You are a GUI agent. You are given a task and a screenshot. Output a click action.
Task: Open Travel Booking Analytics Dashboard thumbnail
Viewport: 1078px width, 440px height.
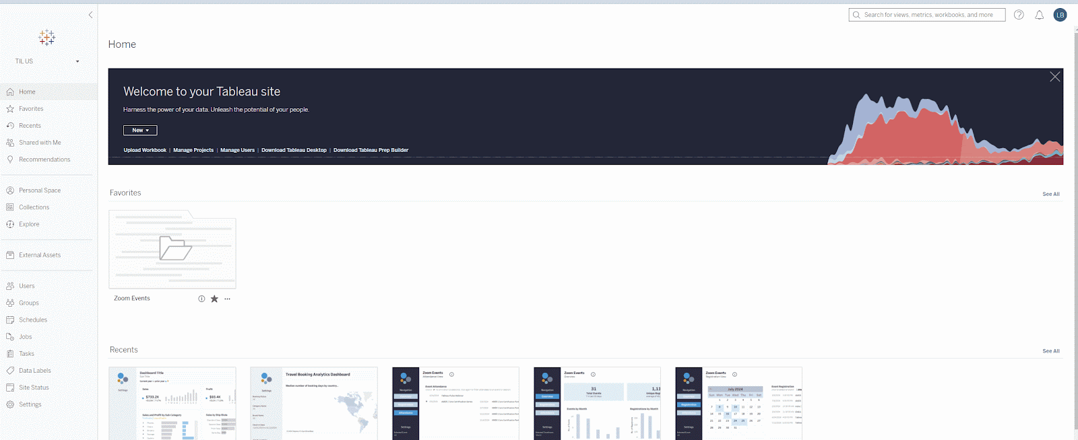coord(313,403)
